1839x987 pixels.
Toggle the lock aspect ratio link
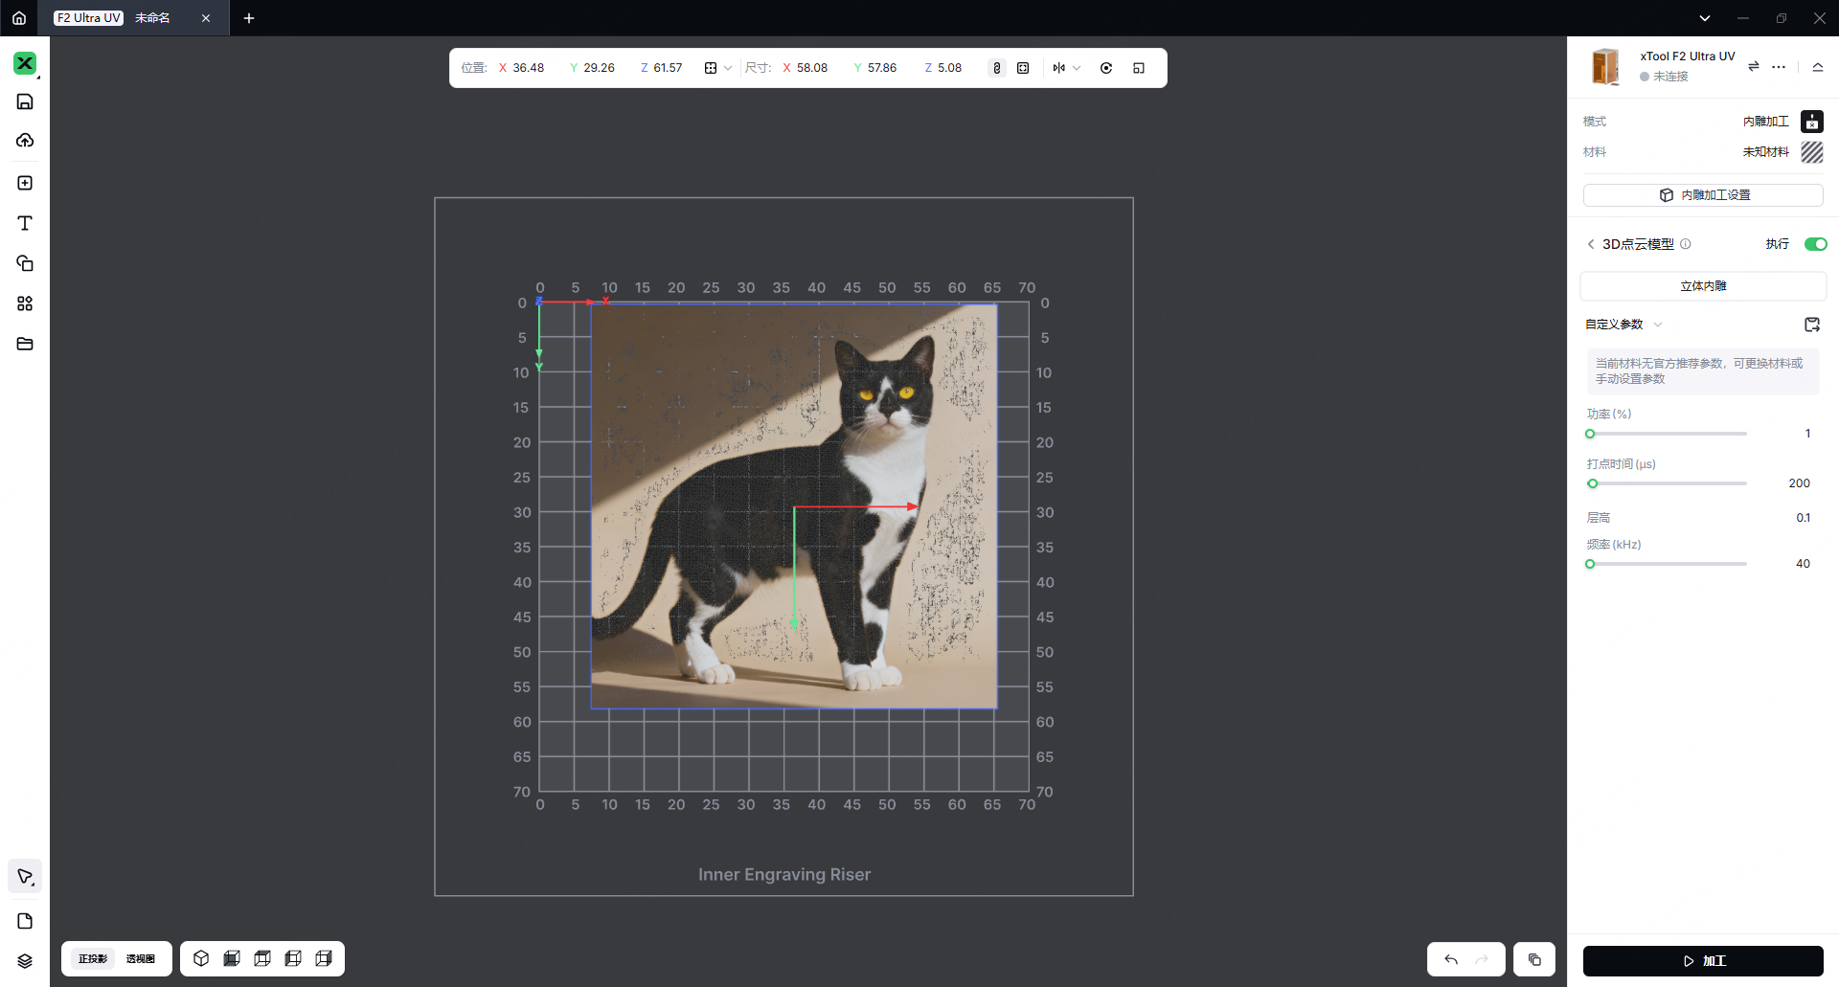click(996, 68)
